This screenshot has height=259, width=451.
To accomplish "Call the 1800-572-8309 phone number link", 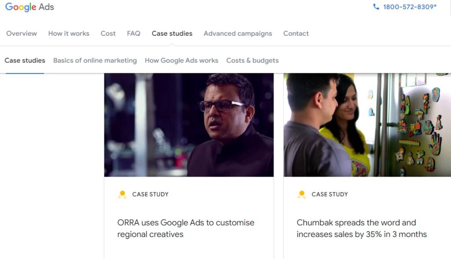I will coord(410,7).
